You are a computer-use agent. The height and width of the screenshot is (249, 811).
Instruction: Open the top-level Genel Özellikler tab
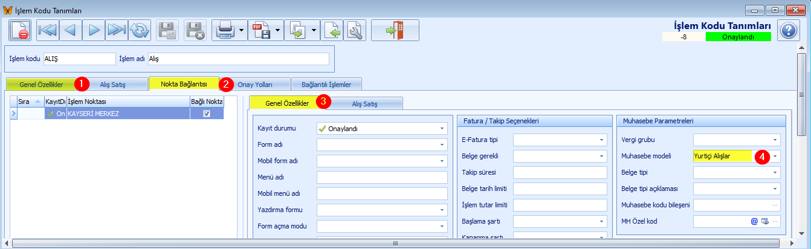click(x=41, y=83)
